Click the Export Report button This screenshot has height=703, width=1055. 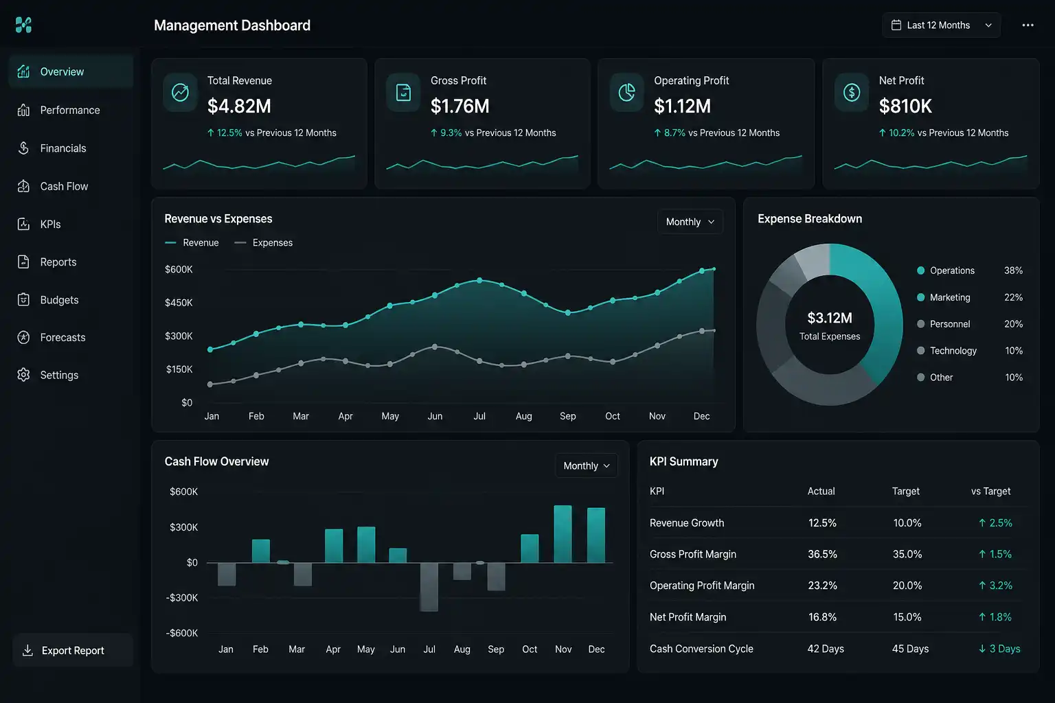click(73, 650)
